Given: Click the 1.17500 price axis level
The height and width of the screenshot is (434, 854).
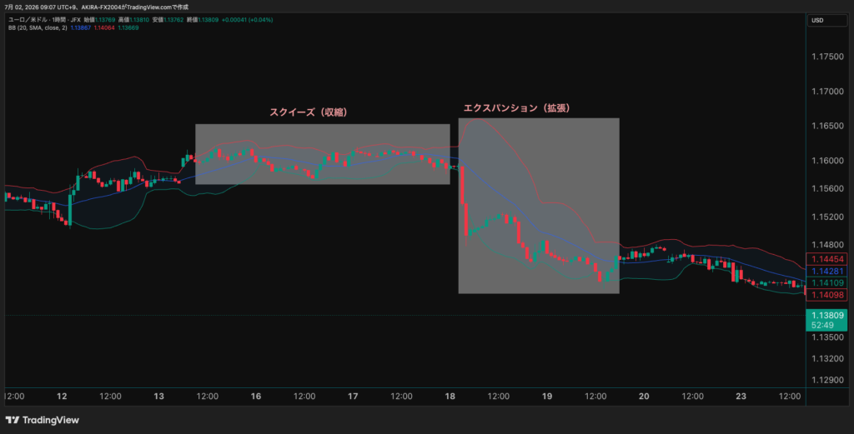Looking at the screenshot, I should 827,57.
